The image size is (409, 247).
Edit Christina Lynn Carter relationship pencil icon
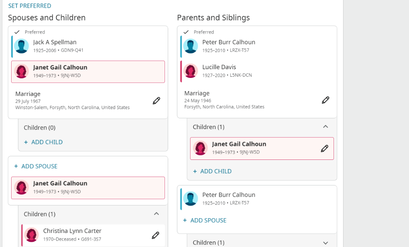155,235
